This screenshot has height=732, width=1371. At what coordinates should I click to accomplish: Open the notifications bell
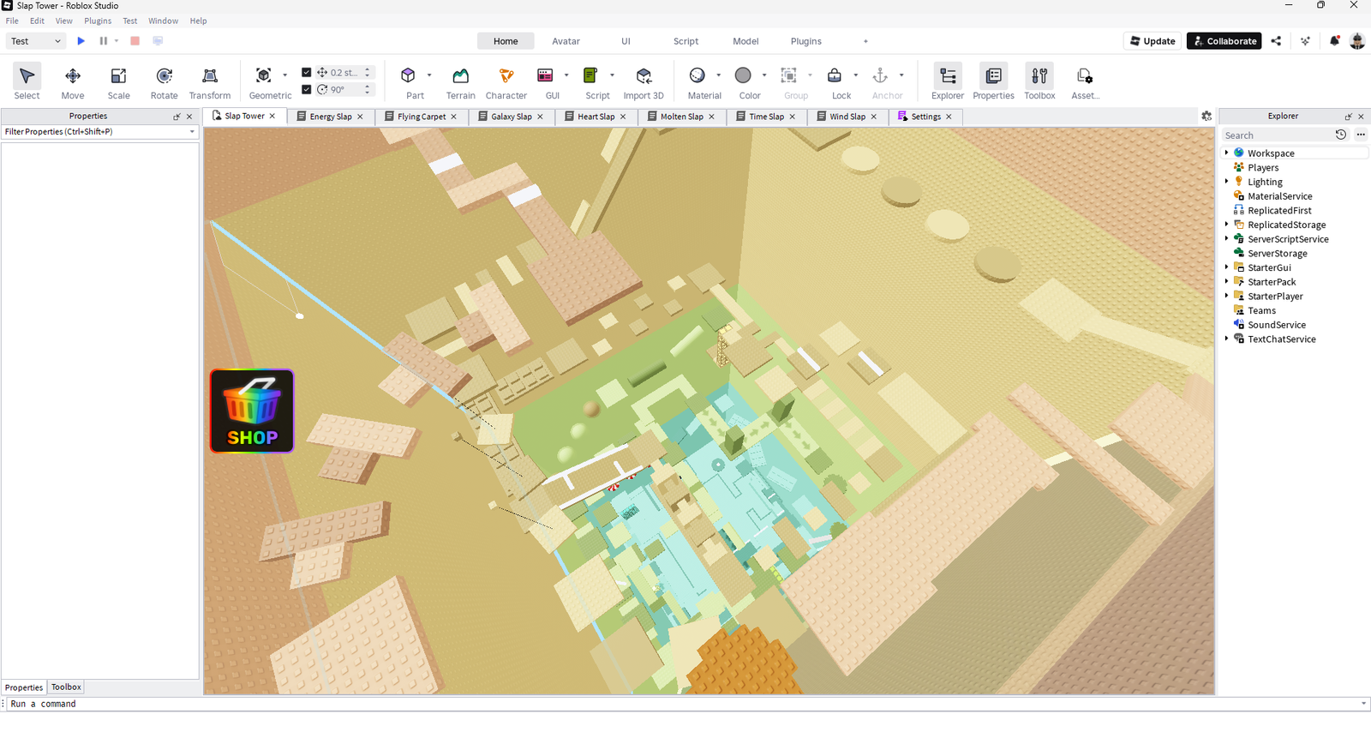pyautogui.click(x=1334, y=41)
